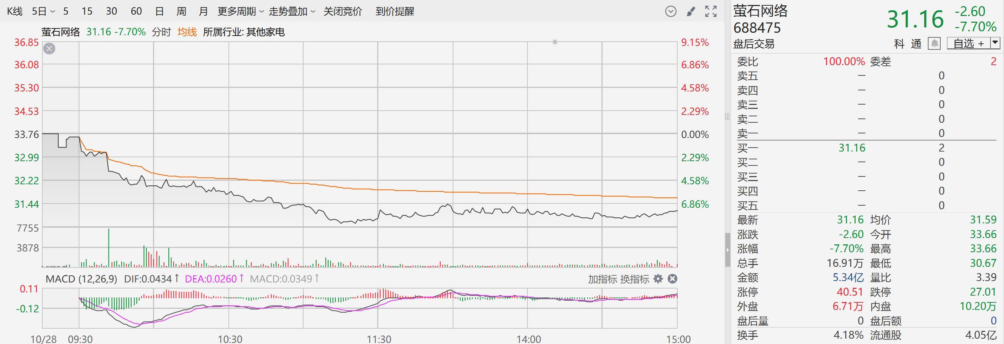The height and width of the screenshot is (344, 1004).
Task: Open the 走势叠加 overlay dropdown
Action: 292,12
